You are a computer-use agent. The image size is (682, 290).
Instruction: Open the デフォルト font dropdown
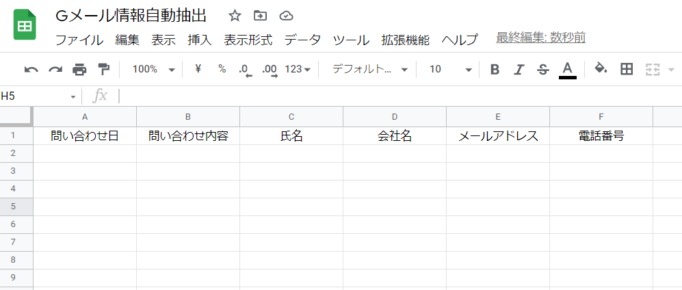coord(370,69)
